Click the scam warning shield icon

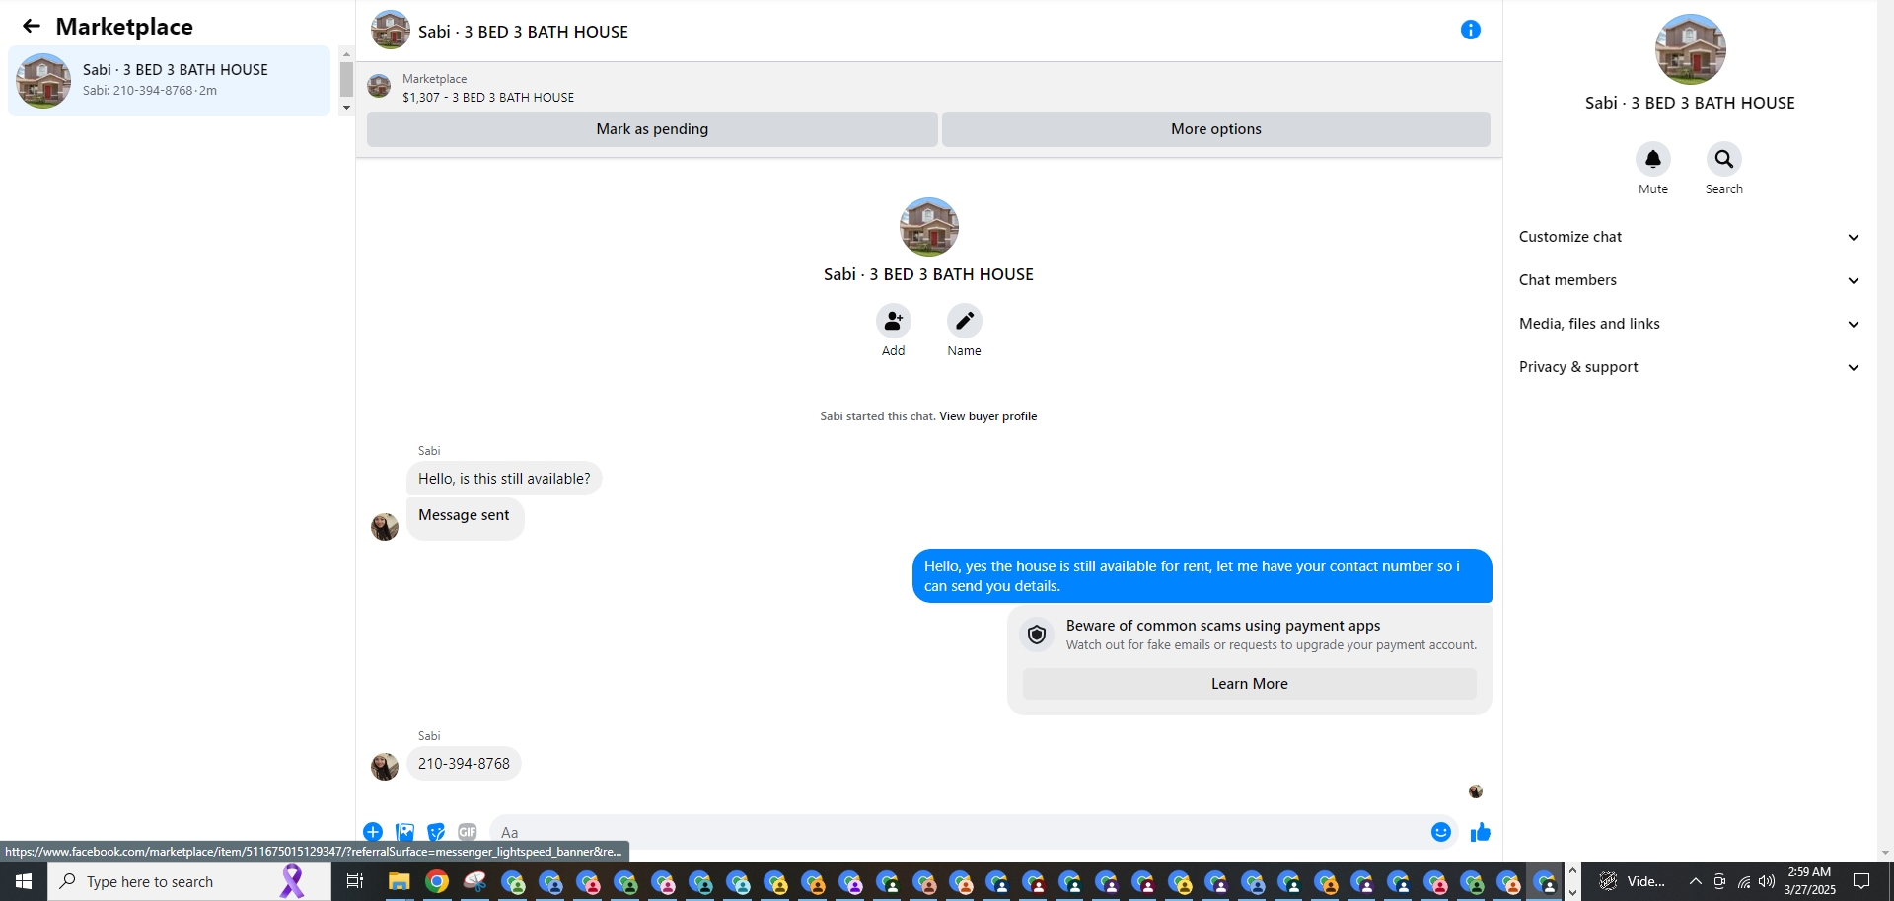(x=1037, y=635)
